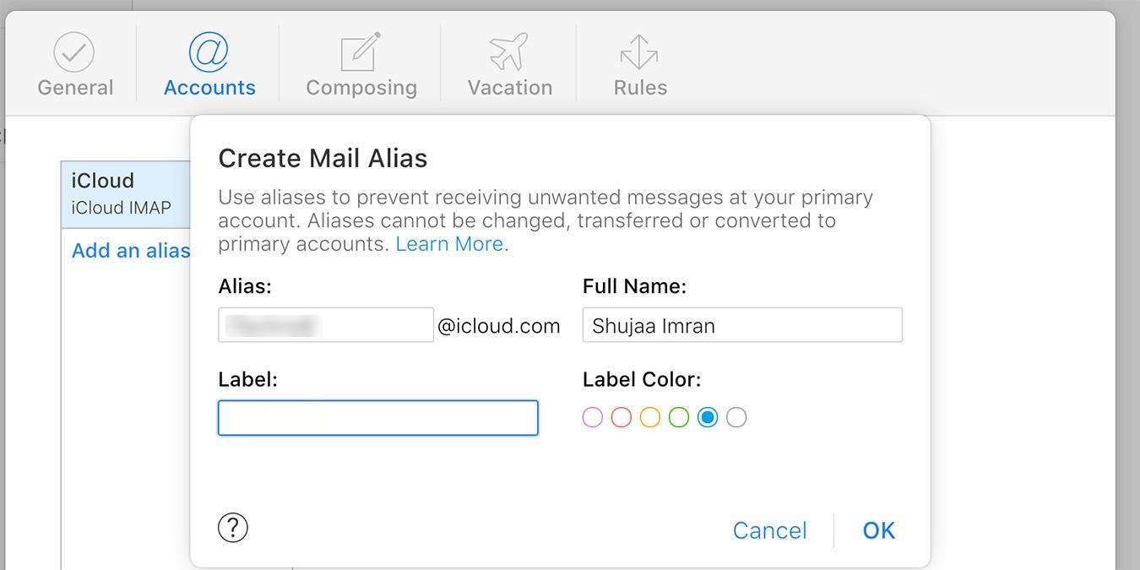Choose the red label color

(621, 417)
